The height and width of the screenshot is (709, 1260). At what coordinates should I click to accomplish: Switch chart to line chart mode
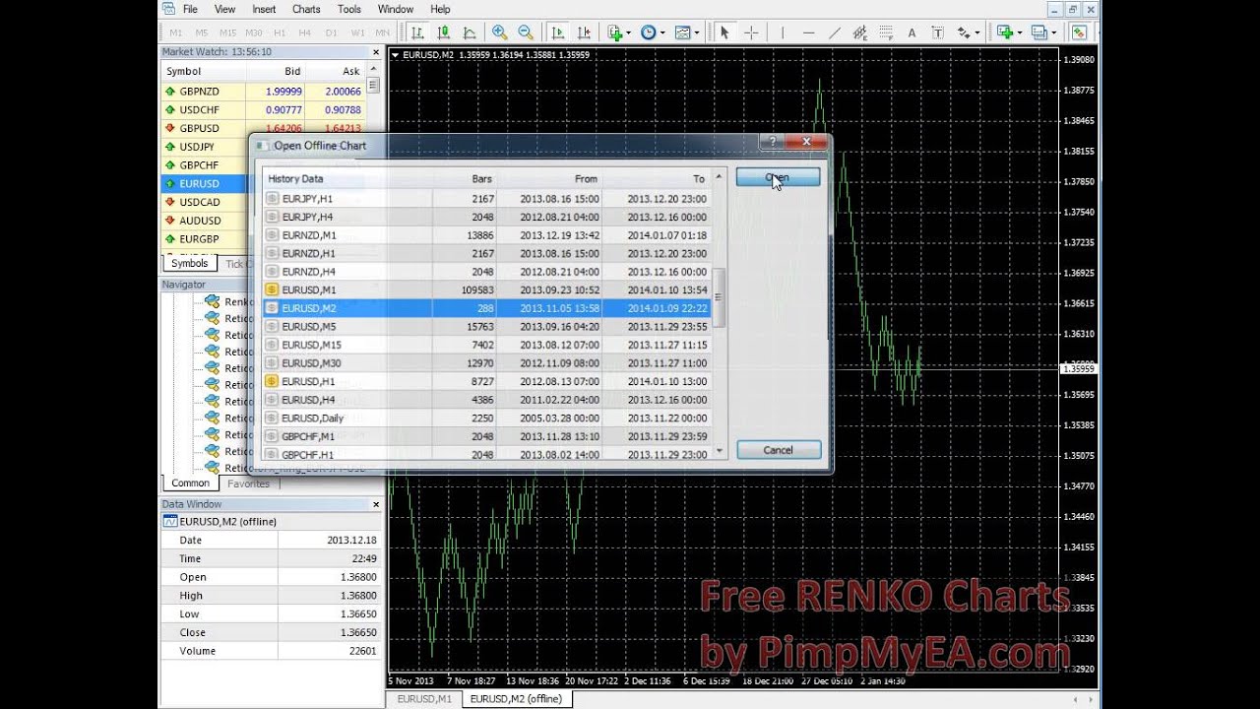coord(469,32)
